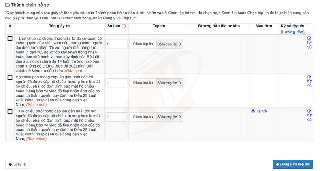Screen dimensions: 320x171
Task: Click Số lượng file counter in first row
Action: 169,44
